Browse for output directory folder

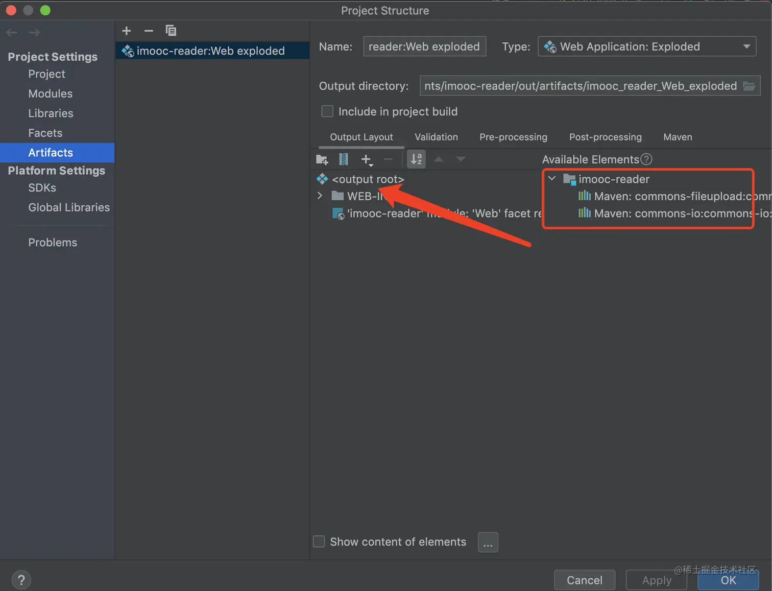749,86
